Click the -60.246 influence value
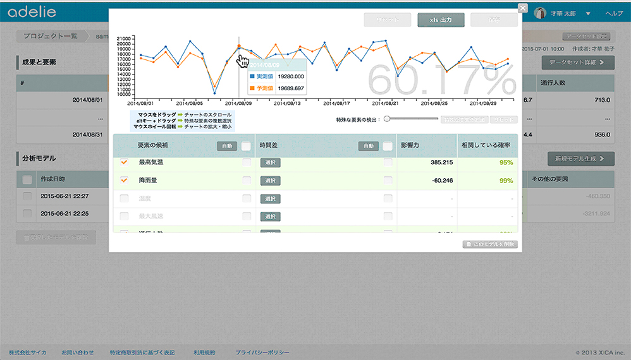 [x=442, y=181]
